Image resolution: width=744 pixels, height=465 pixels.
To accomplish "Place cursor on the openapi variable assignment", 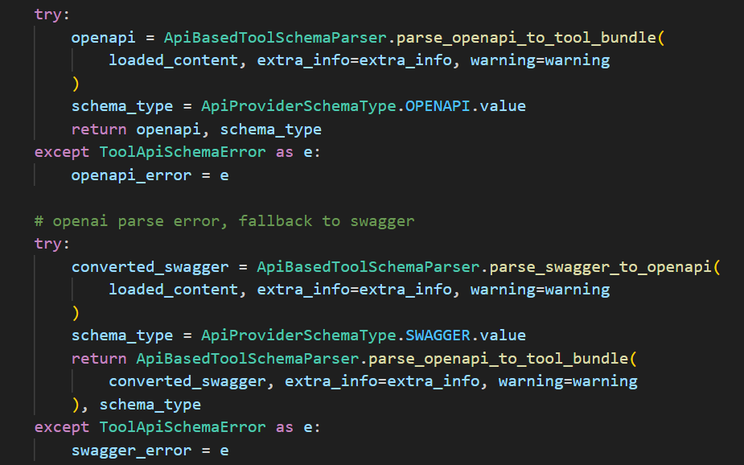I will point(103,38).
